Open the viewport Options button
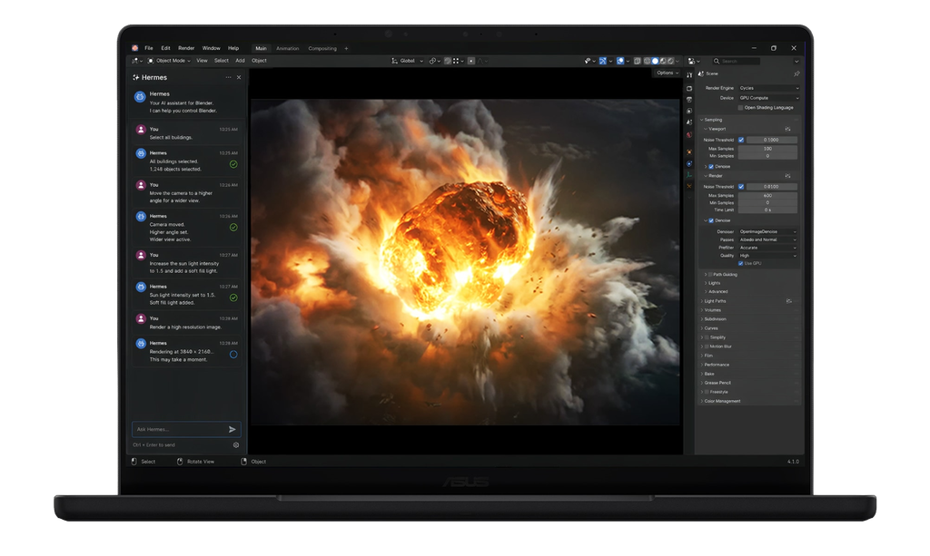This screenshot has width=930, height=556. click(668, 73)
